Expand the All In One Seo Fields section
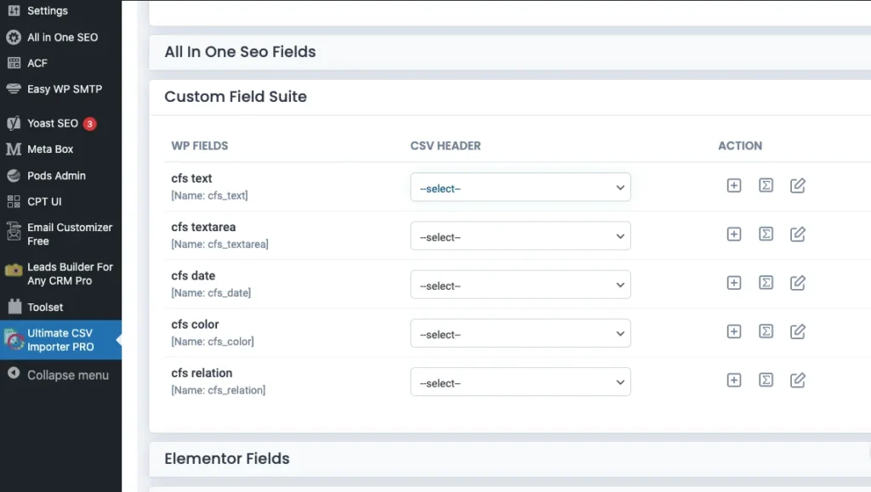 [240, 52]
